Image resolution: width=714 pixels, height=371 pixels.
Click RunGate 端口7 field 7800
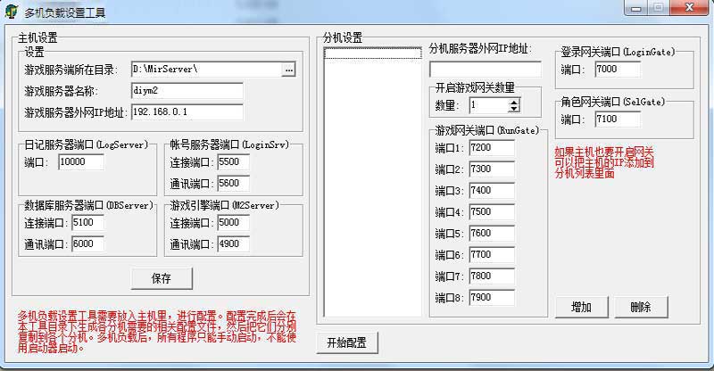pyautogui.click(x=492, y=276)
